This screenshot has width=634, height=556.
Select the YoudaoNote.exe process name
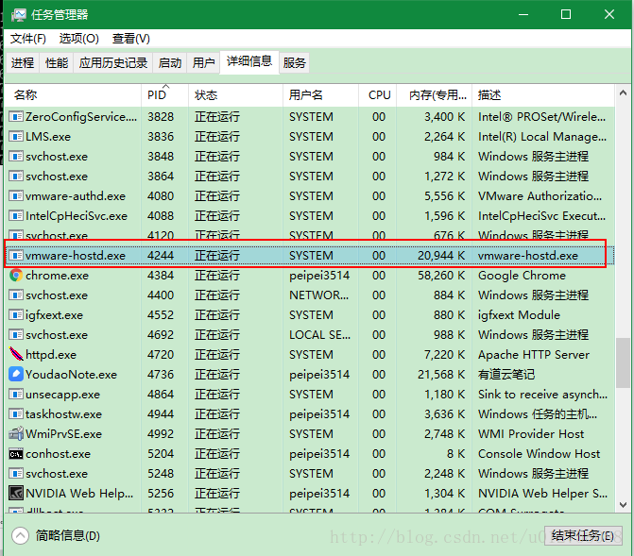[71, 374]
